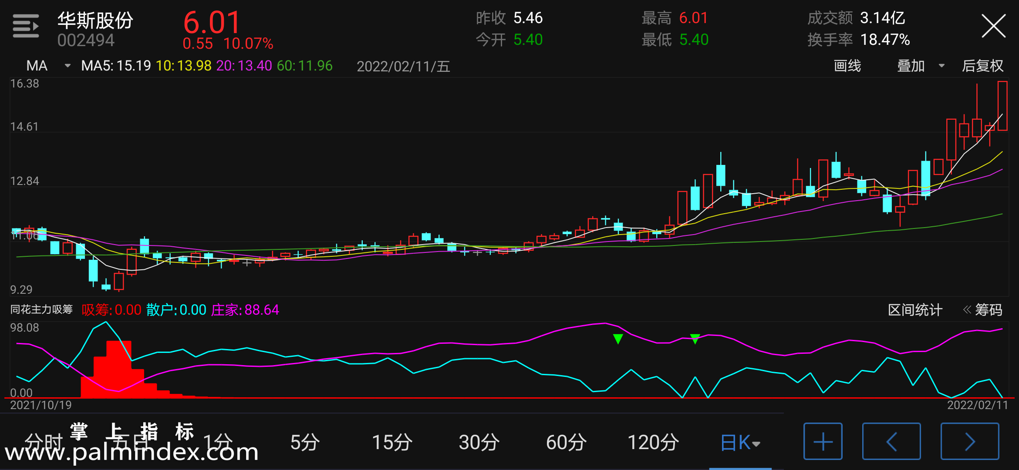Expand the MA indicator dropdown
The image size is (1019, 470).
pyautogui.click(x=48, y=66)
